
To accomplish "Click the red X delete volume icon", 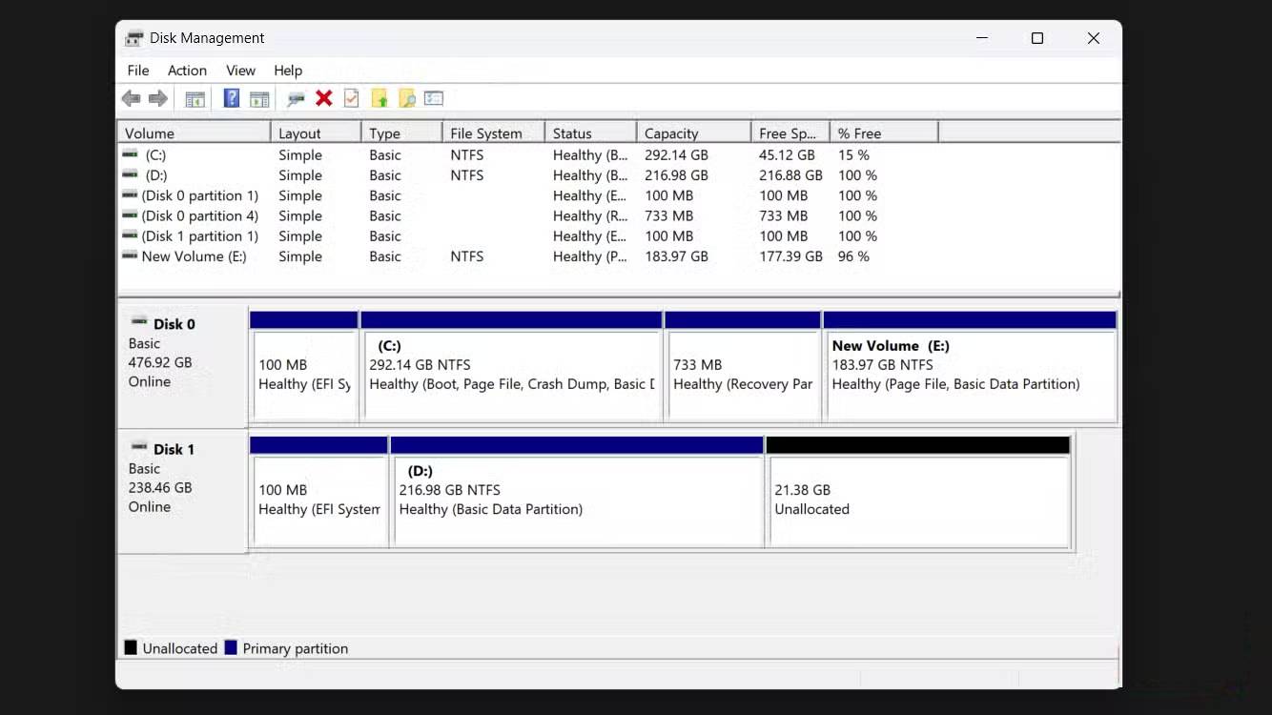I will (x=324, y=98).
